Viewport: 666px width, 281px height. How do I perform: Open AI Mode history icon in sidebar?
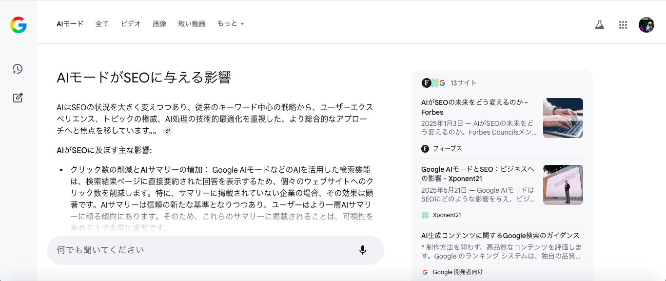pyautogui.click(x=18, y=69)
